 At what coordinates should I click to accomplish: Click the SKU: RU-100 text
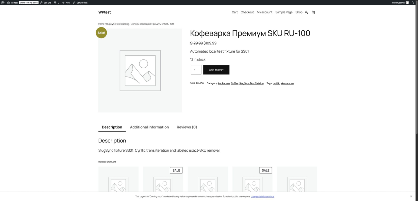pyautogui.click(x=197, y=83)
